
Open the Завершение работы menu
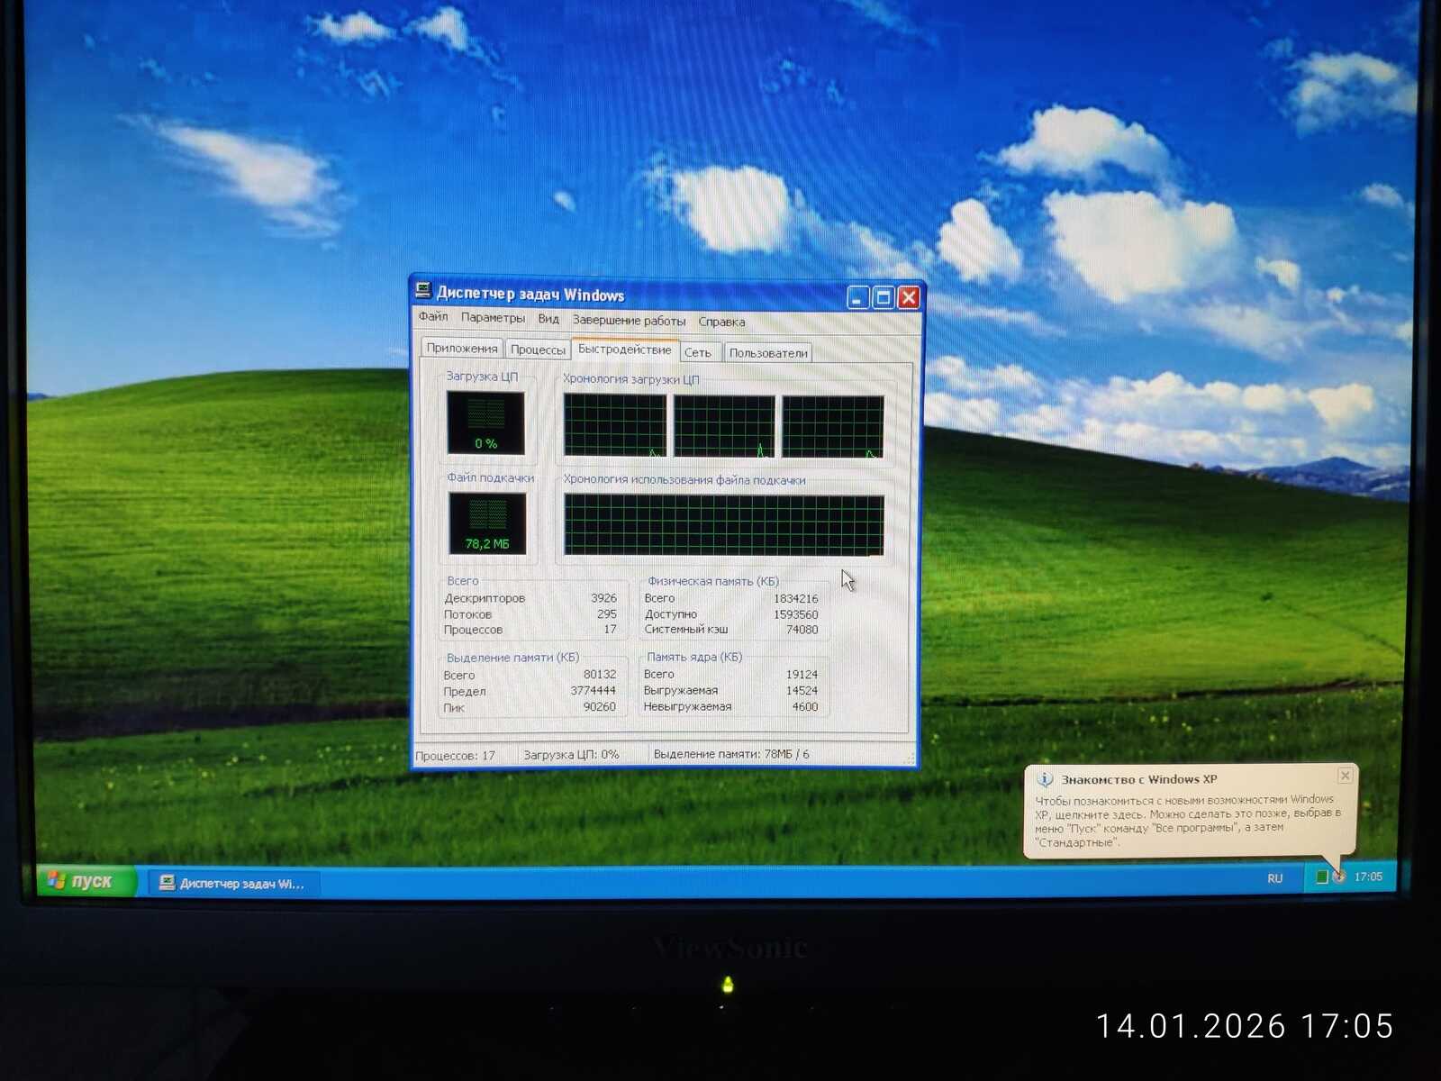(x=629, y=321)
